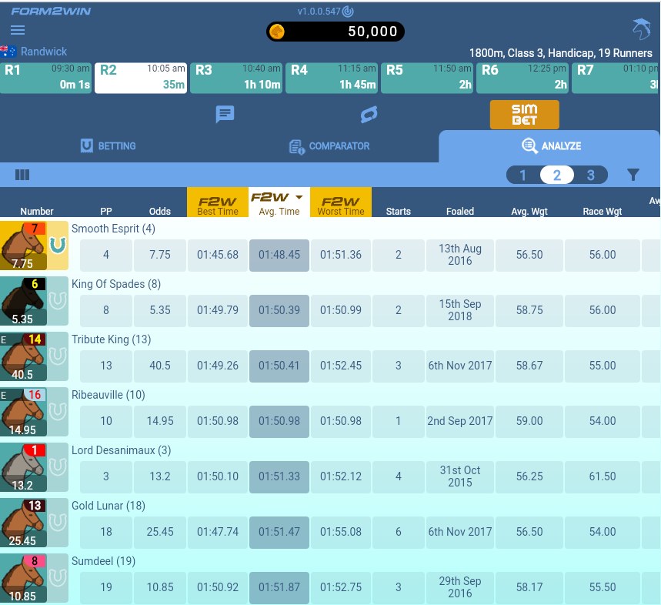Open the chat message icon
This screenshot has height=605, width=661.
click(x=225, y=114)
